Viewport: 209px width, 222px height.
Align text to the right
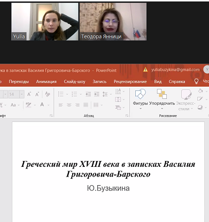click(78, 105)
